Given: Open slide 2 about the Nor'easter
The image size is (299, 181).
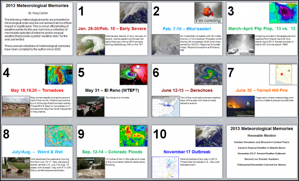Looking at the screenshot, I should [x=187, y=29].
